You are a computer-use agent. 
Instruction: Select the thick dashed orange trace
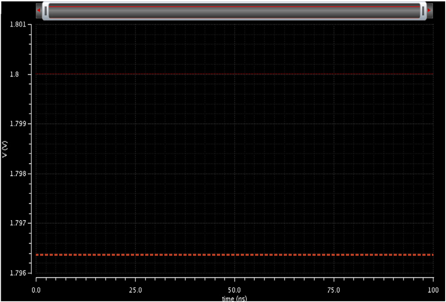pos(235,255)
